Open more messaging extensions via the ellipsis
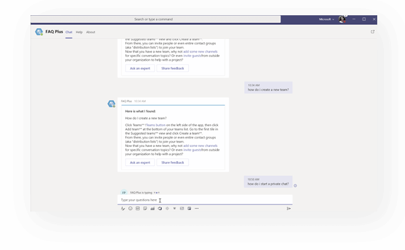405x250 pixels. (197, 209)
